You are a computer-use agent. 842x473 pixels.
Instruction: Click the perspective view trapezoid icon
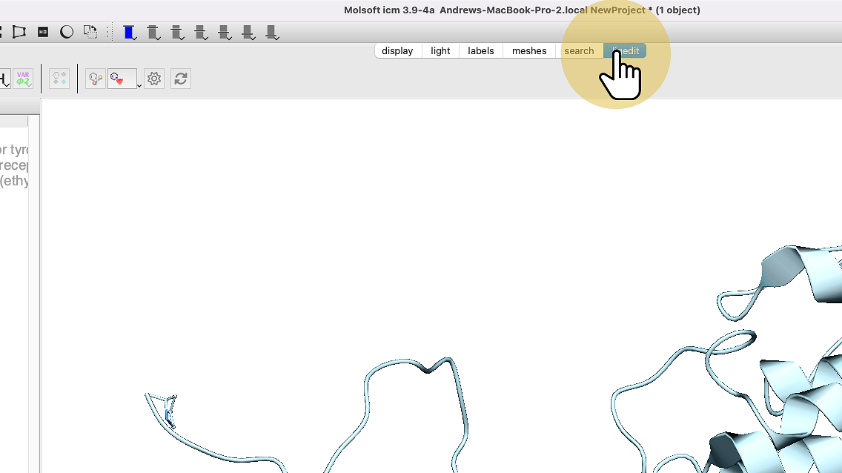(x=19, y=32)
